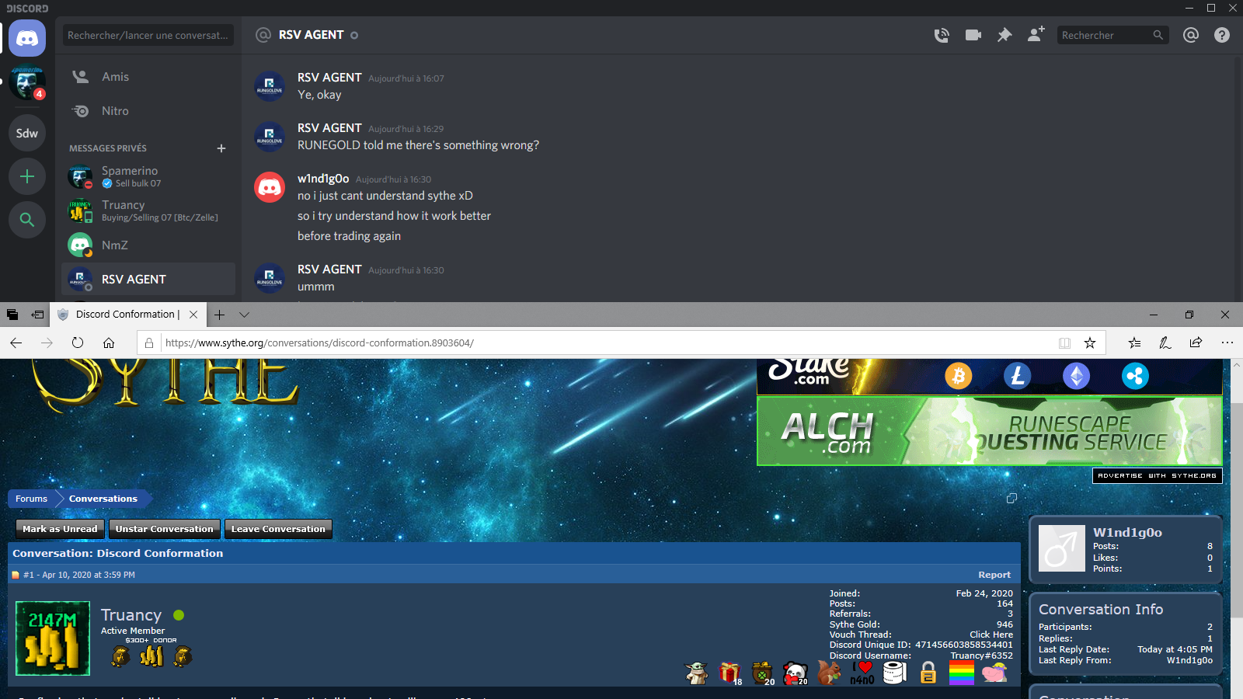
Task: Open the Discord mentions inbox
Action: [x=1191, y=35]
